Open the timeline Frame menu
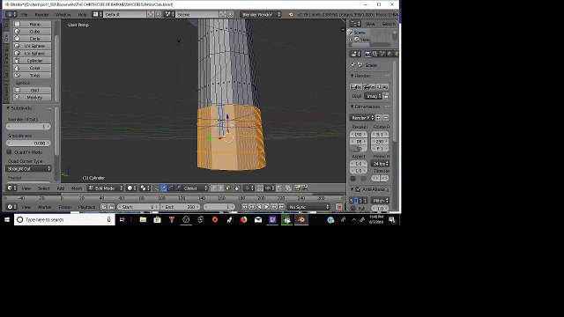The image size is (564, 317). click(x=65, y=207)
